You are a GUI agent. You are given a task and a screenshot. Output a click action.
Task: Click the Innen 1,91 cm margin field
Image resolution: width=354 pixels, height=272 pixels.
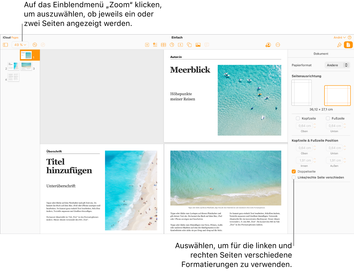pos(304,160)
